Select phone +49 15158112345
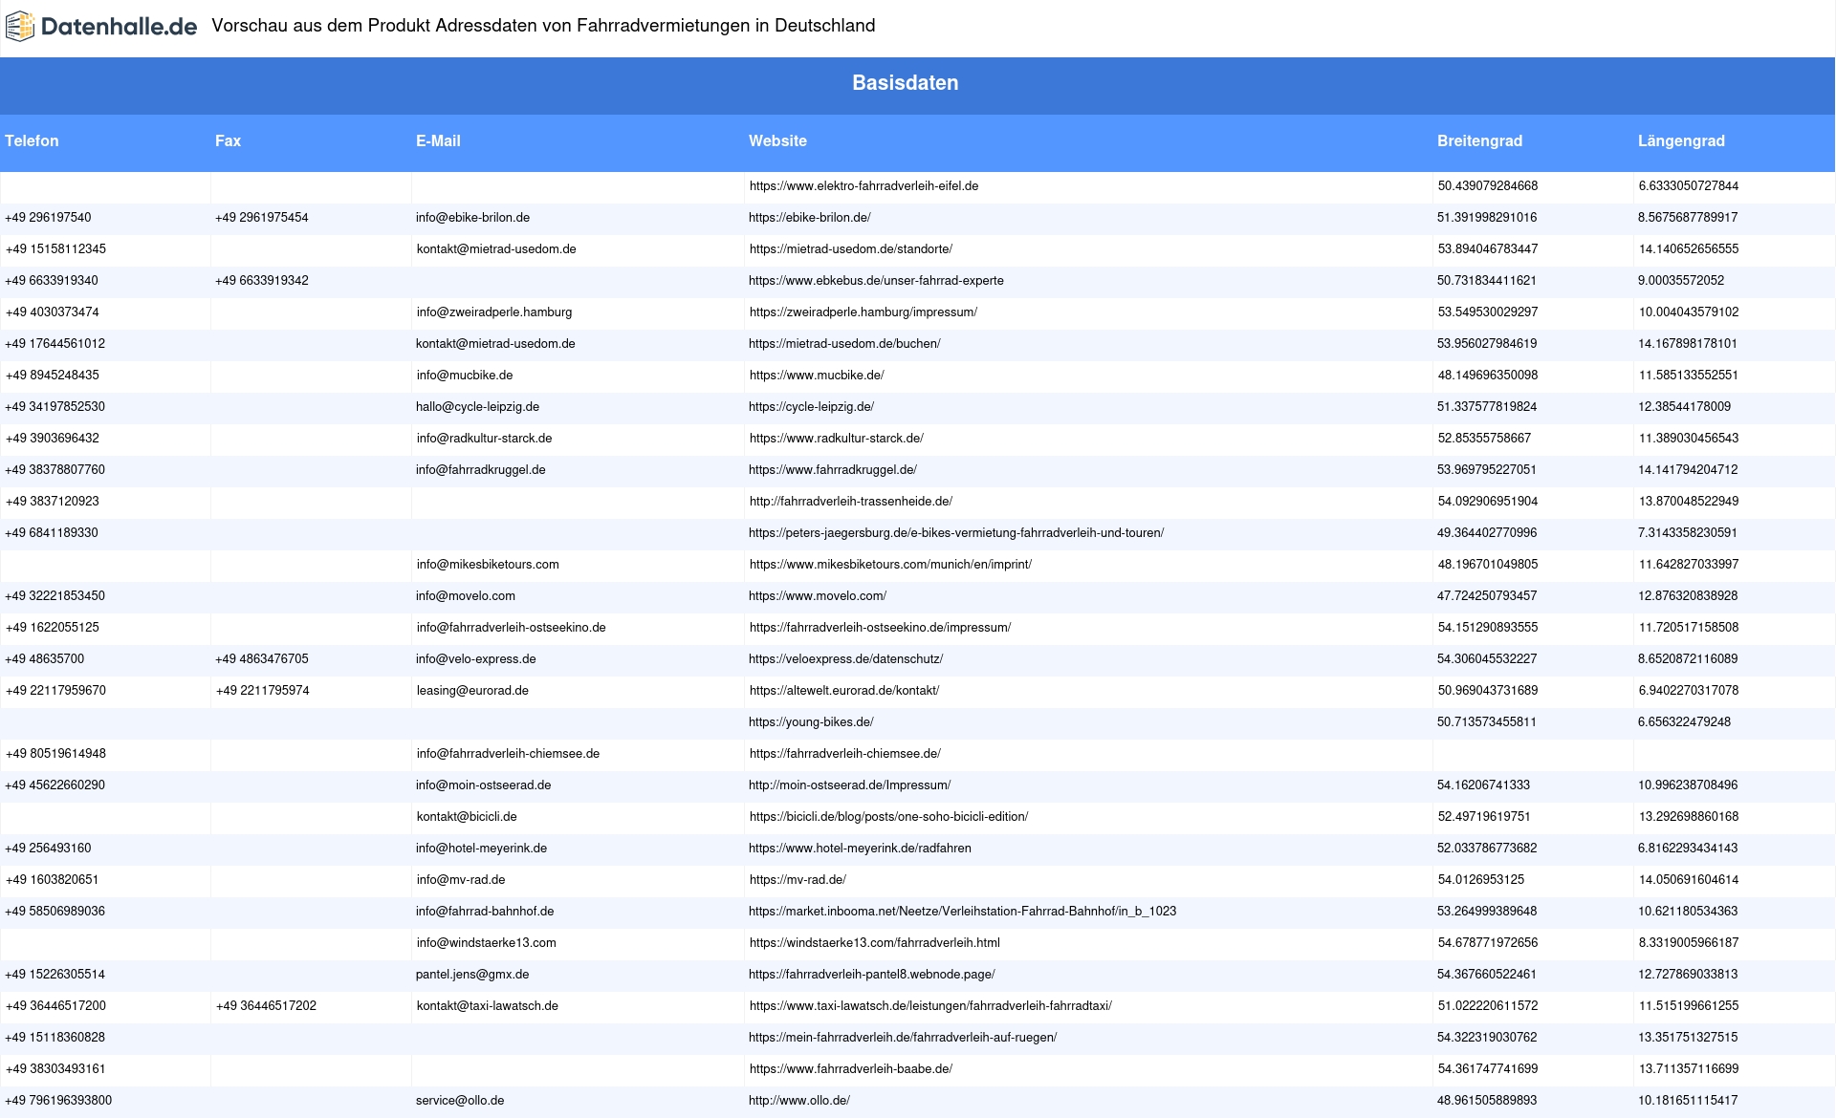This screenshot has height=1118, width=1836. click(55, 249)
